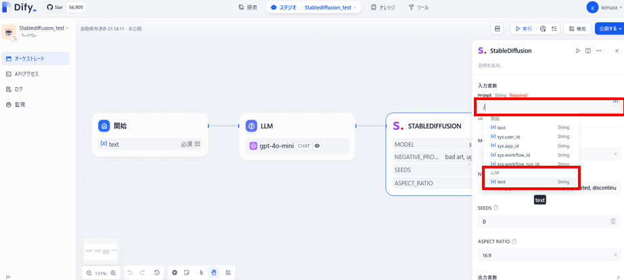Zoom in the canvas

(114, 273)
